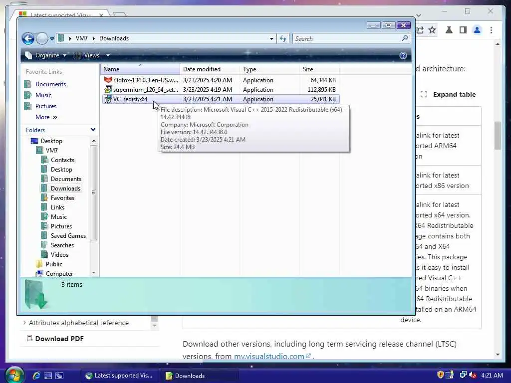Select Contacts folder in tree
511x383 pixels.
tap(62, 160)
